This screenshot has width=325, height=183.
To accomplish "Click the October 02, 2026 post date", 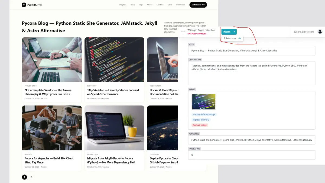I will pos(95,167).
